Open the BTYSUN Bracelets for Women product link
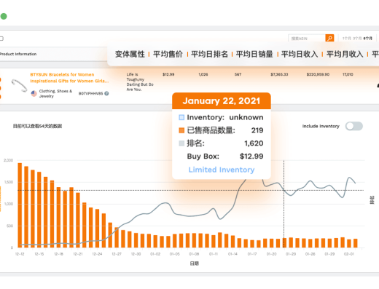This screenshot has width=379, height=289. pyautogui.click(x=69, y=78)
